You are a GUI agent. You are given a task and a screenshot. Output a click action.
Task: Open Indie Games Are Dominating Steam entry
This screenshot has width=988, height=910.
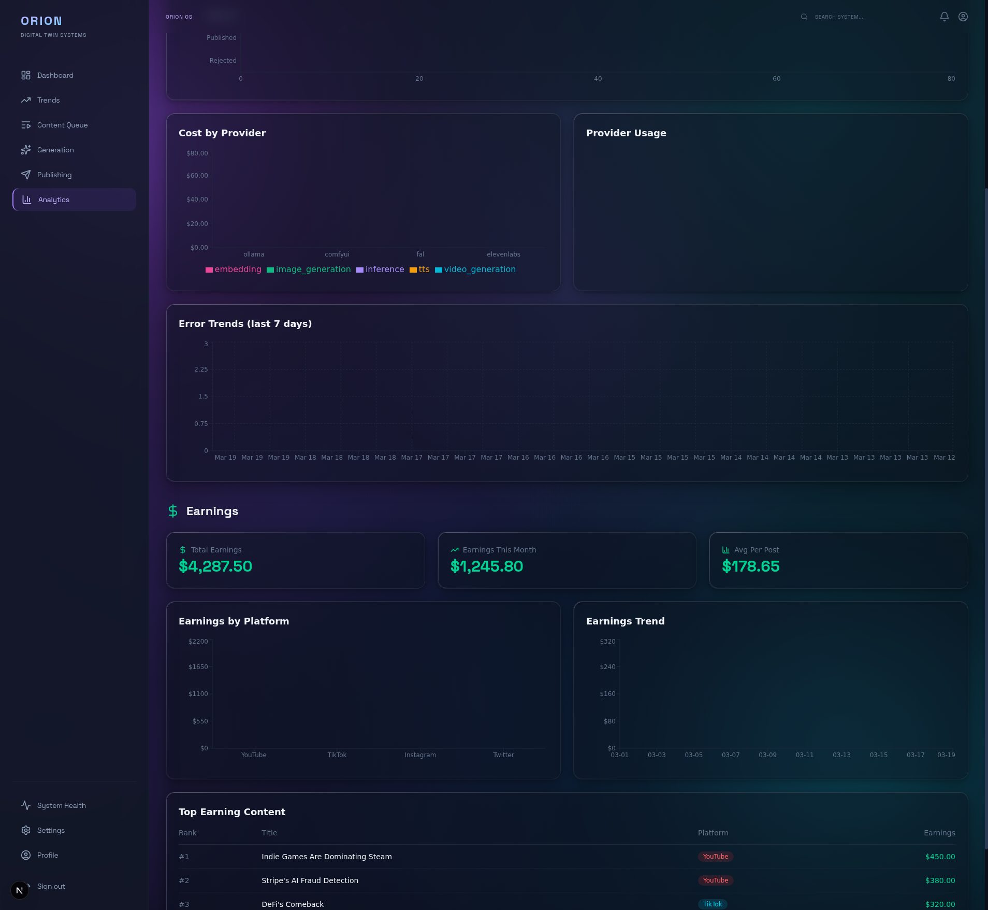point(326,857)
